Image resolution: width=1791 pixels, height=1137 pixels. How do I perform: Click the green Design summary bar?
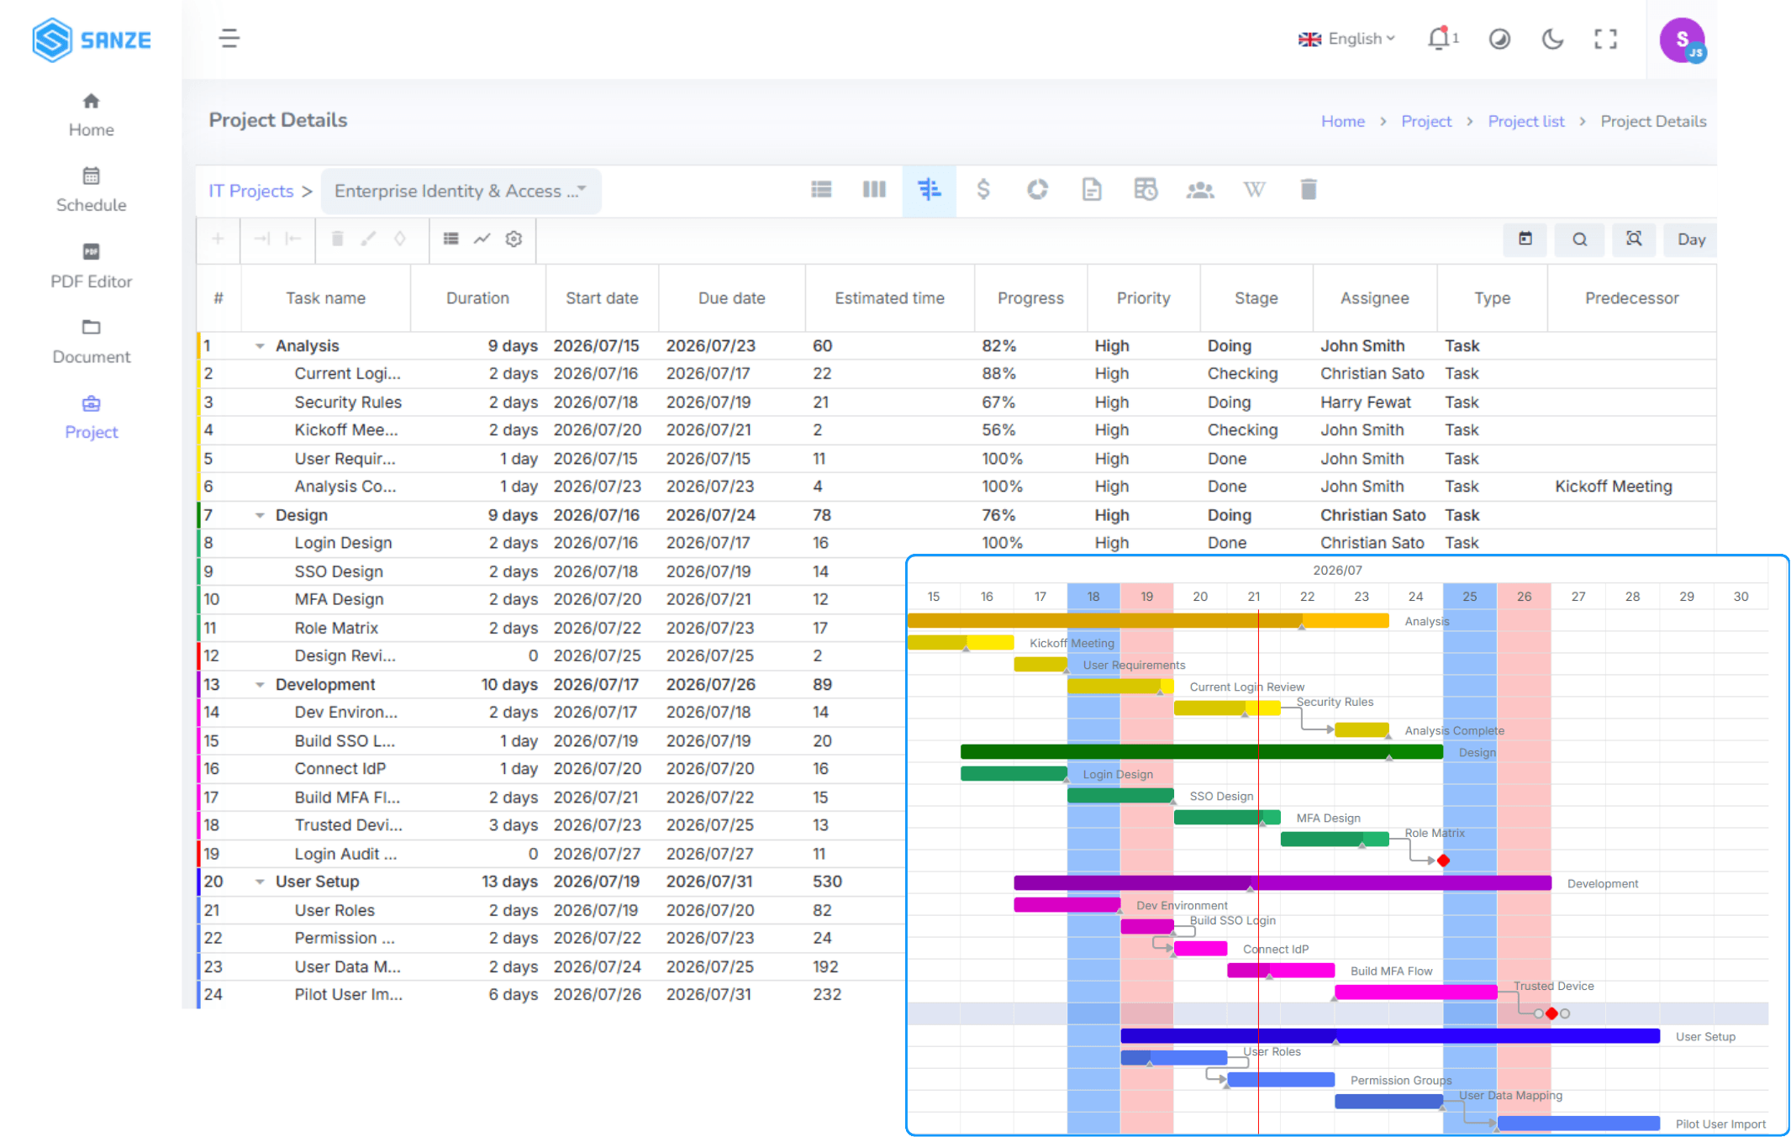coord(1202,752)
